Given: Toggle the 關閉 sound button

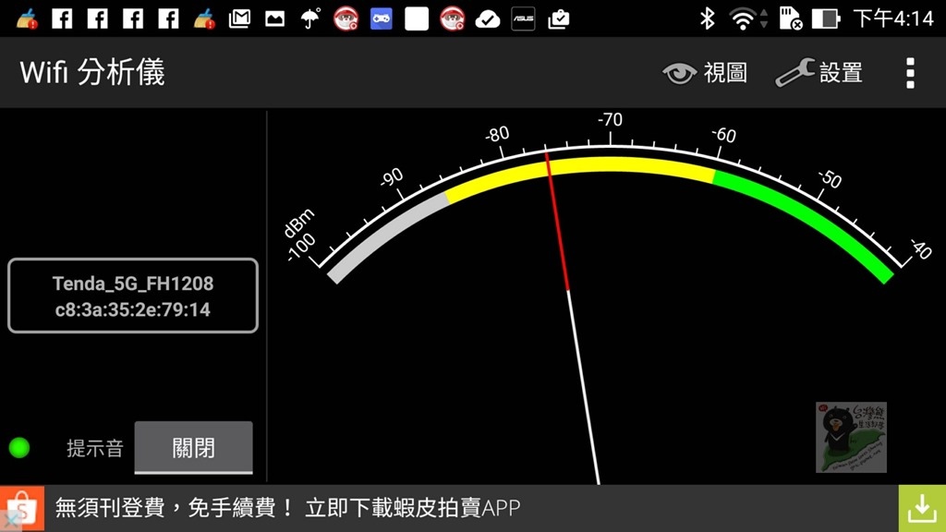Looking at the screenshot, I should pyautogui.click(x=193, y=448).
